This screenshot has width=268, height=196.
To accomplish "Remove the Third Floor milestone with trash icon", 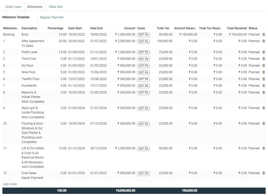I will click(x=264, y=59).
